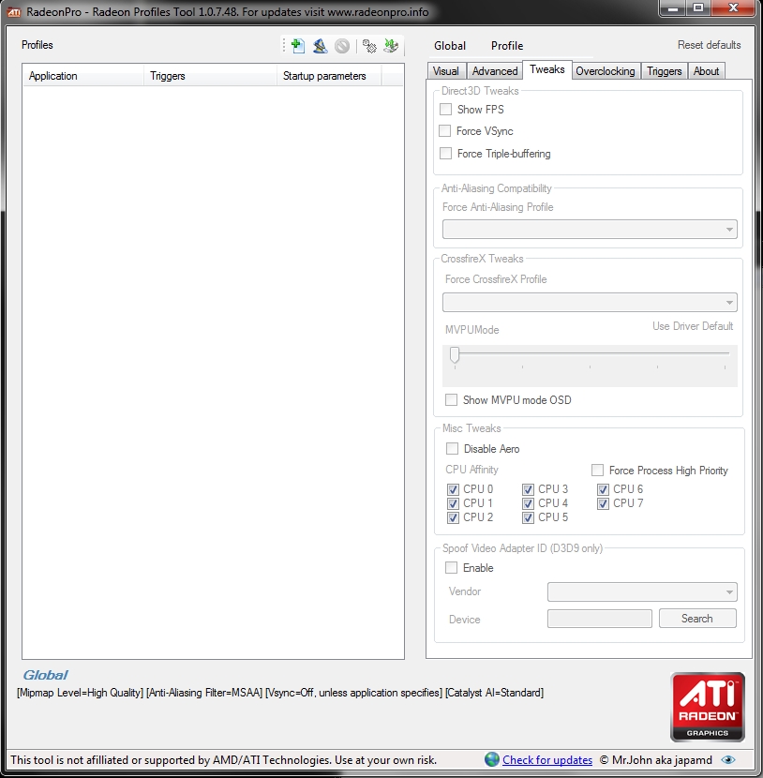The height and width of the screenshot is (778, 763).
Task: Open the Force CrossfireX Profile dropdown
Action: 590,302
